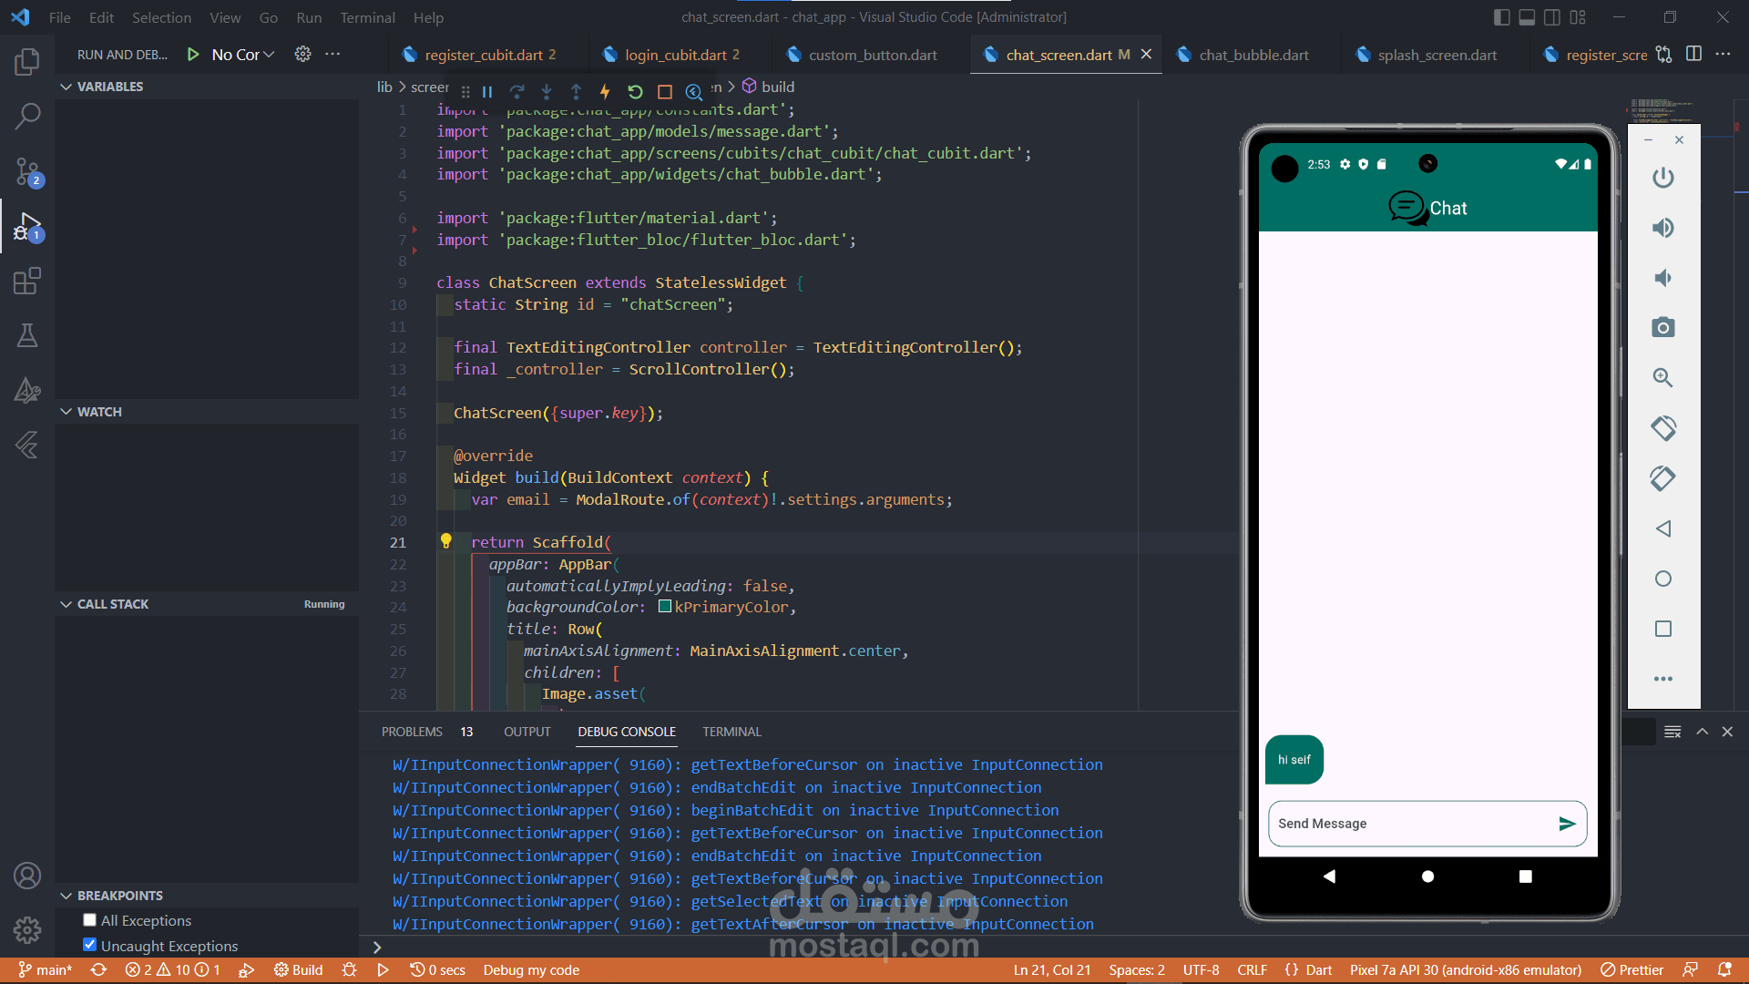Enable the All Exceptions breakpoint checkbox

coord(89,920)
